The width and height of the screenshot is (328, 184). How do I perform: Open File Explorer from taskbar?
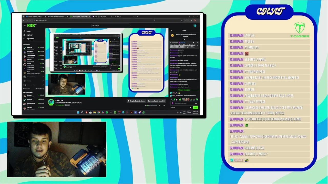click(95, 112)
